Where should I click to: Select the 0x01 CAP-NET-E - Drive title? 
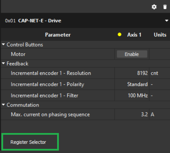tap(33, 21)
